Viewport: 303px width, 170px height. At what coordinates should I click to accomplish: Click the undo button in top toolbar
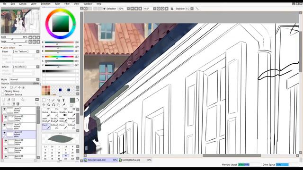click(86, 8)
